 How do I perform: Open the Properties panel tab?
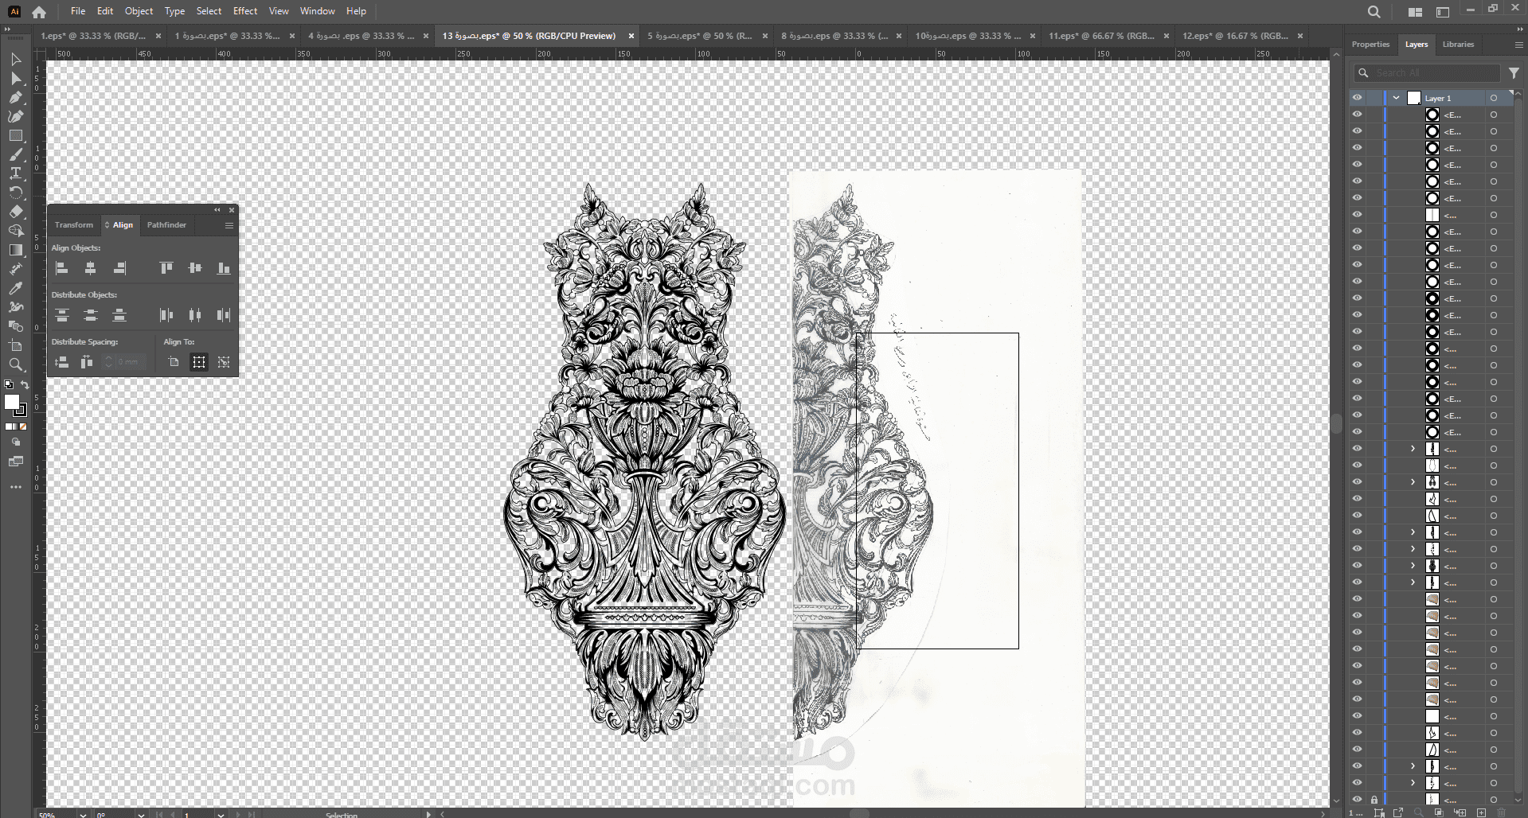[x=1370, y=45]
